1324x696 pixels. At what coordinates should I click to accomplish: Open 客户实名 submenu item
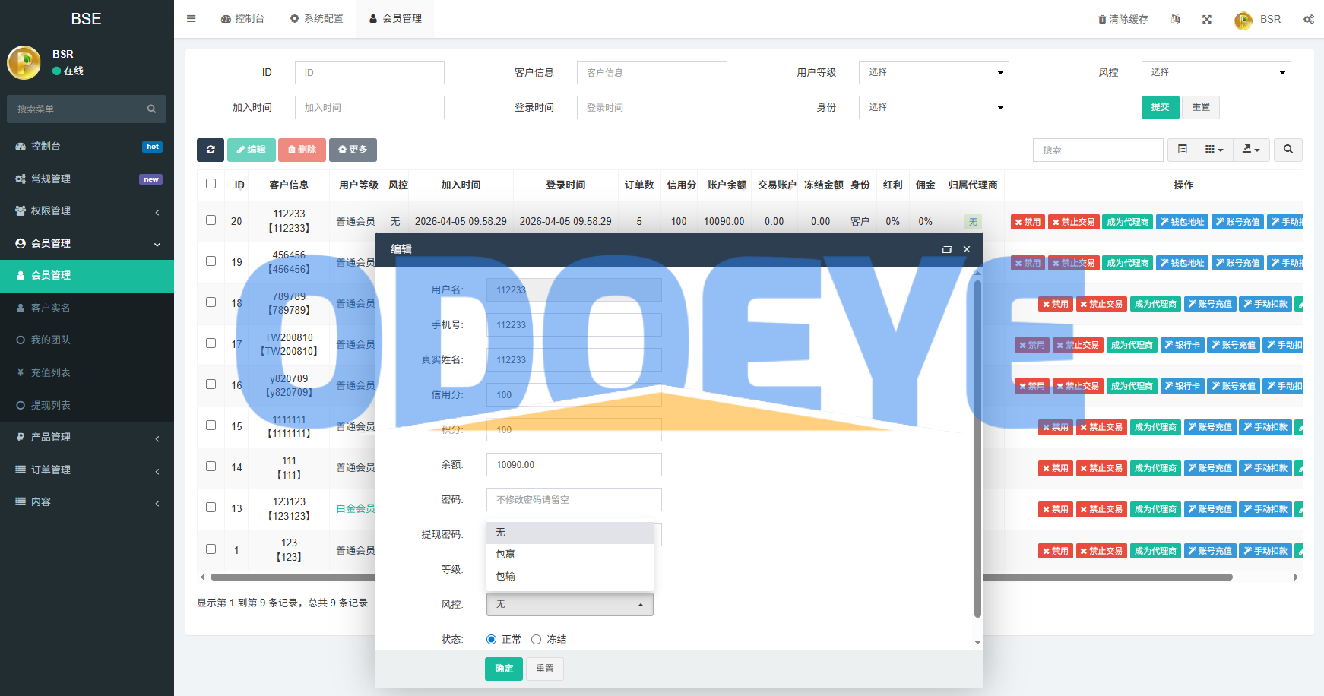(x=87, y=308)
